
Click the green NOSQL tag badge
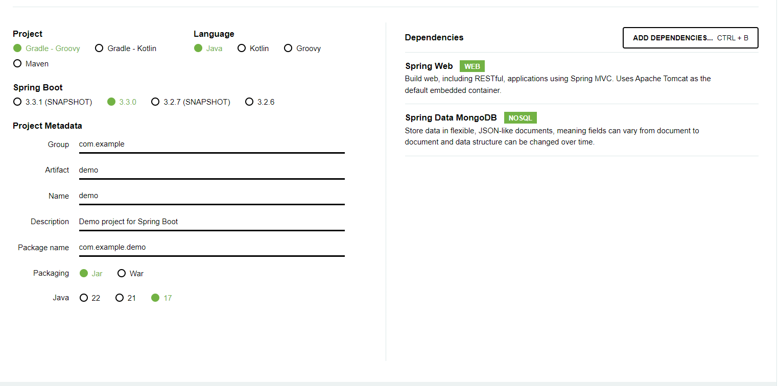(x=520, y=118)
